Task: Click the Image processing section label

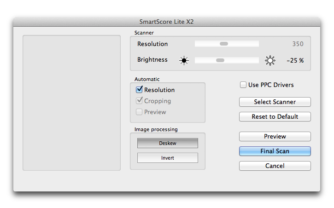Action: click(x=156, y=129)
